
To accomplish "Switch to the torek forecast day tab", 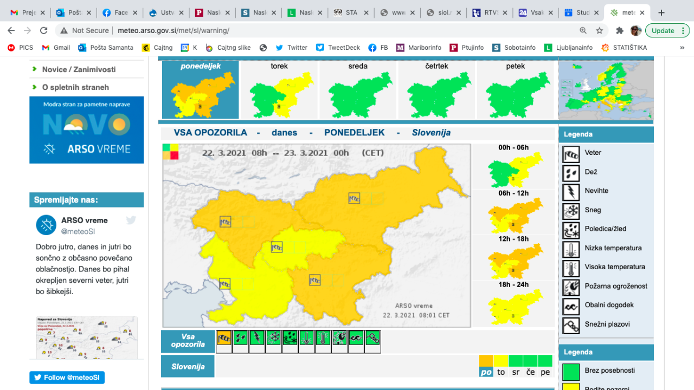I will click(279, 90).
